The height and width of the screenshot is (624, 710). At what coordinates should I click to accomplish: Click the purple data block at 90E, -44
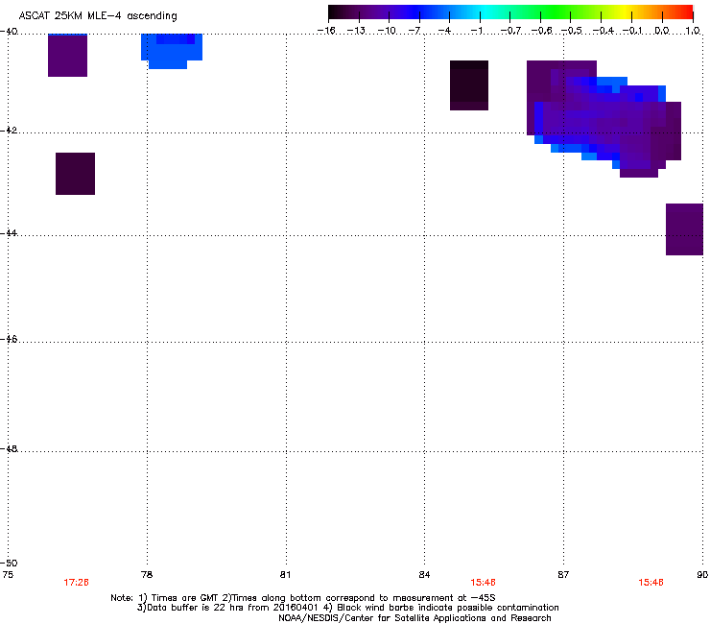[684, 229]
